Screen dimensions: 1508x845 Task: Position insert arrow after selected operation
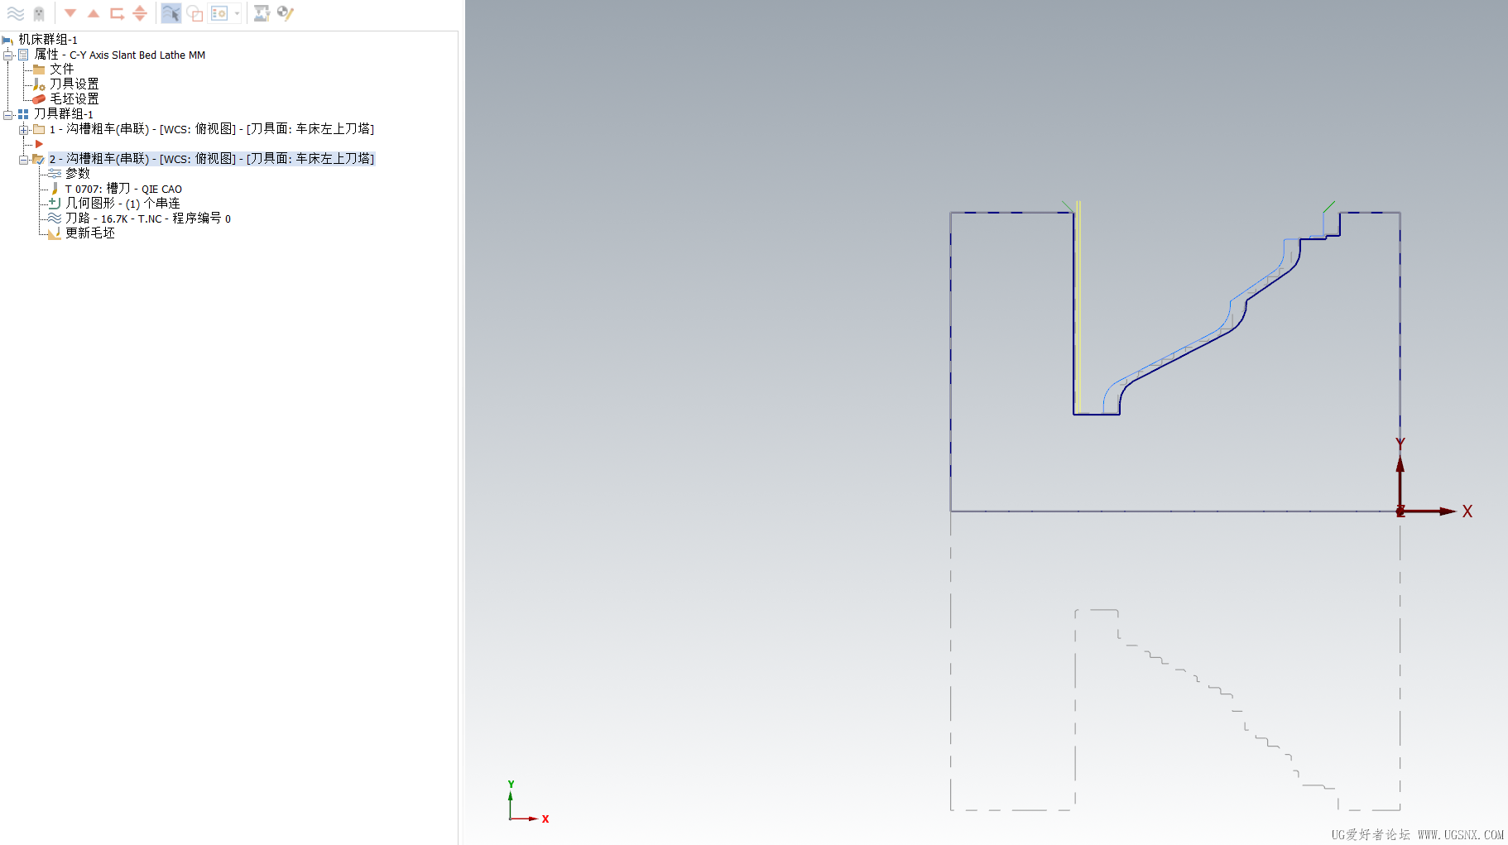coord(117,13)
